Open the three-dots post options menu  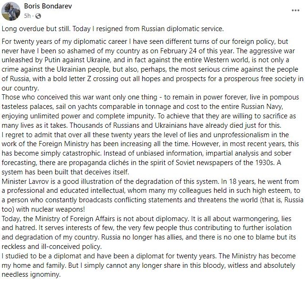click(296, 10)
